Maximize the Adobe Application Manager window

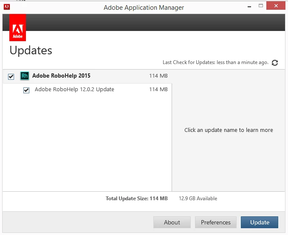coord(261,6)
